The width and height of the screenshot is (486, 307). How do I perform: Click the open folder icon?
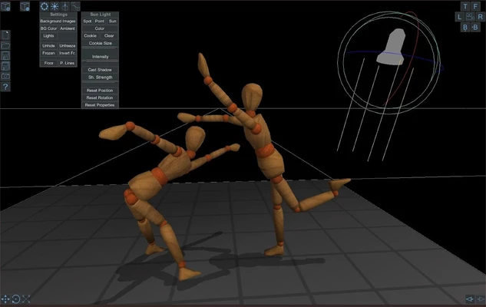pyautogui.click(x=5, y=46)
